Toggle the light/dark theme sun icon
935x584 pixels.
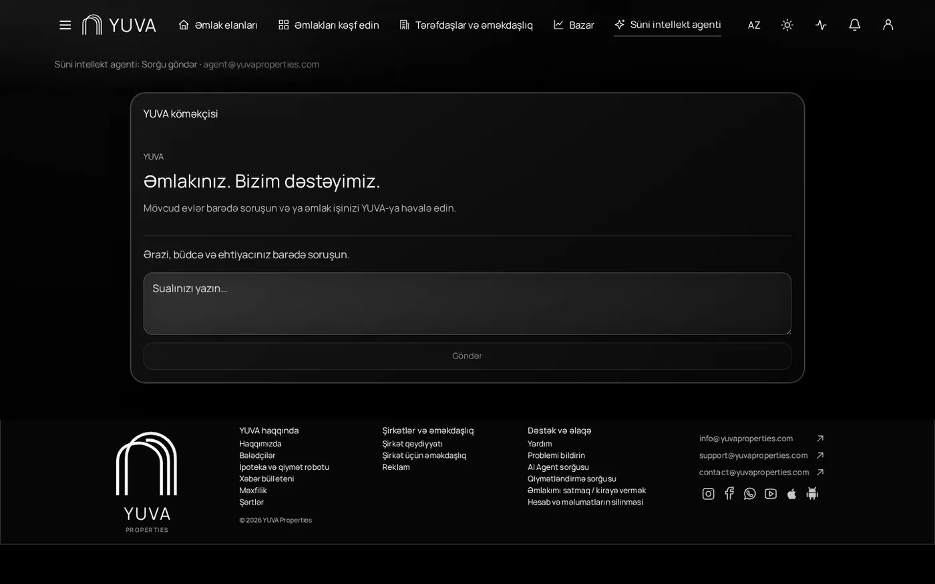787,25
